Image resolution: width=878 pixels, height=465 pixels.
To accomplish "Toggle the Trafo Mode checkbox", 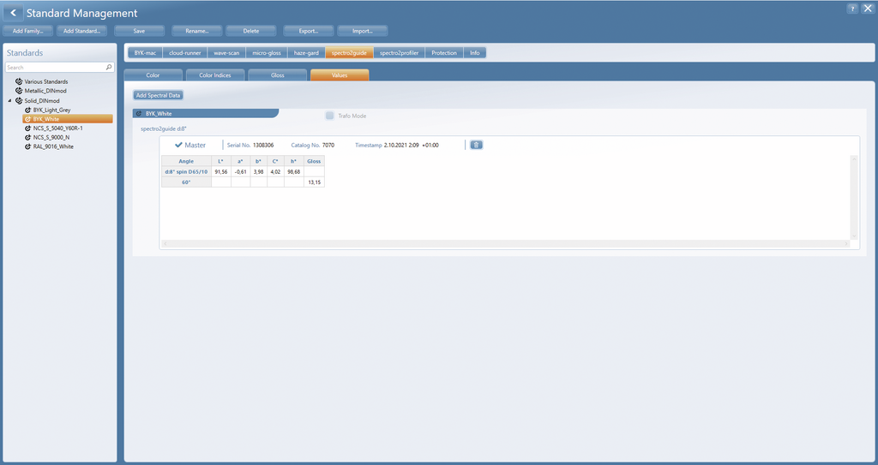I will tap(330, 116).
